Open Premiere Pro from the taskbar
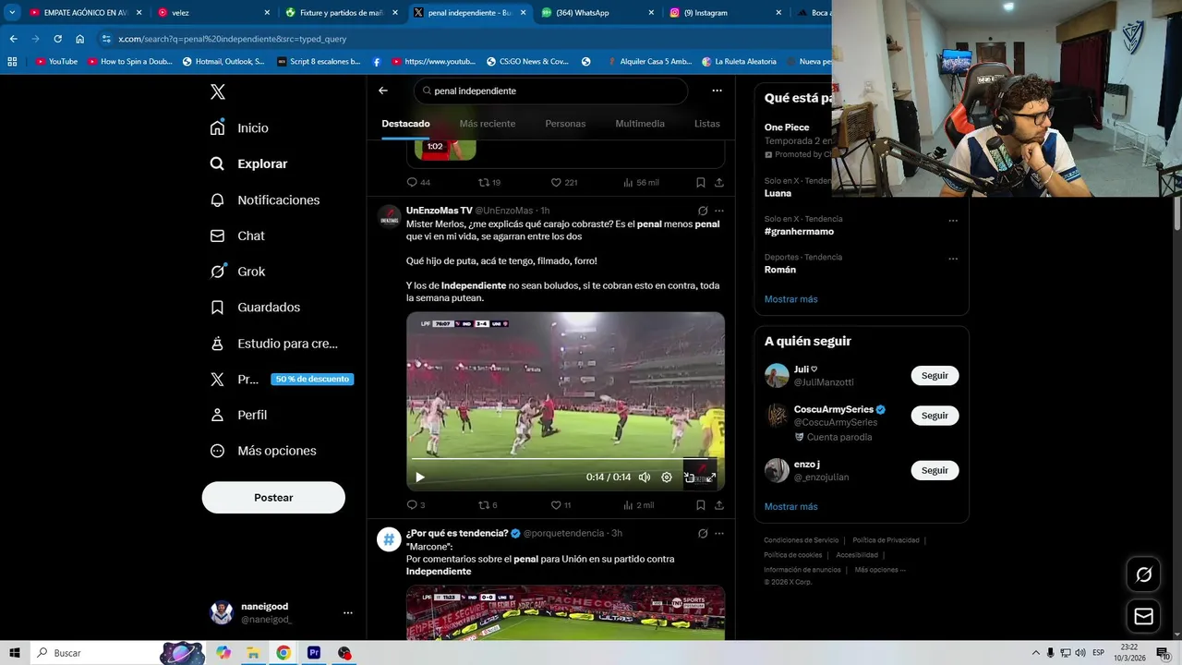The width and height of the screenshot is (1182, 665). pos(314,653)
